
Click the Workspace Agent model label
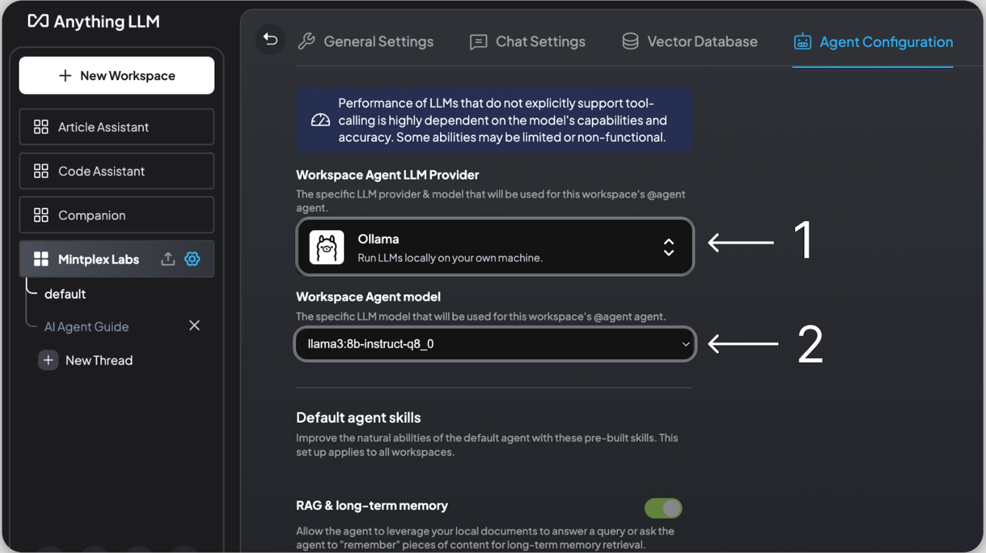pyautogui.click(x=368, y=297)
